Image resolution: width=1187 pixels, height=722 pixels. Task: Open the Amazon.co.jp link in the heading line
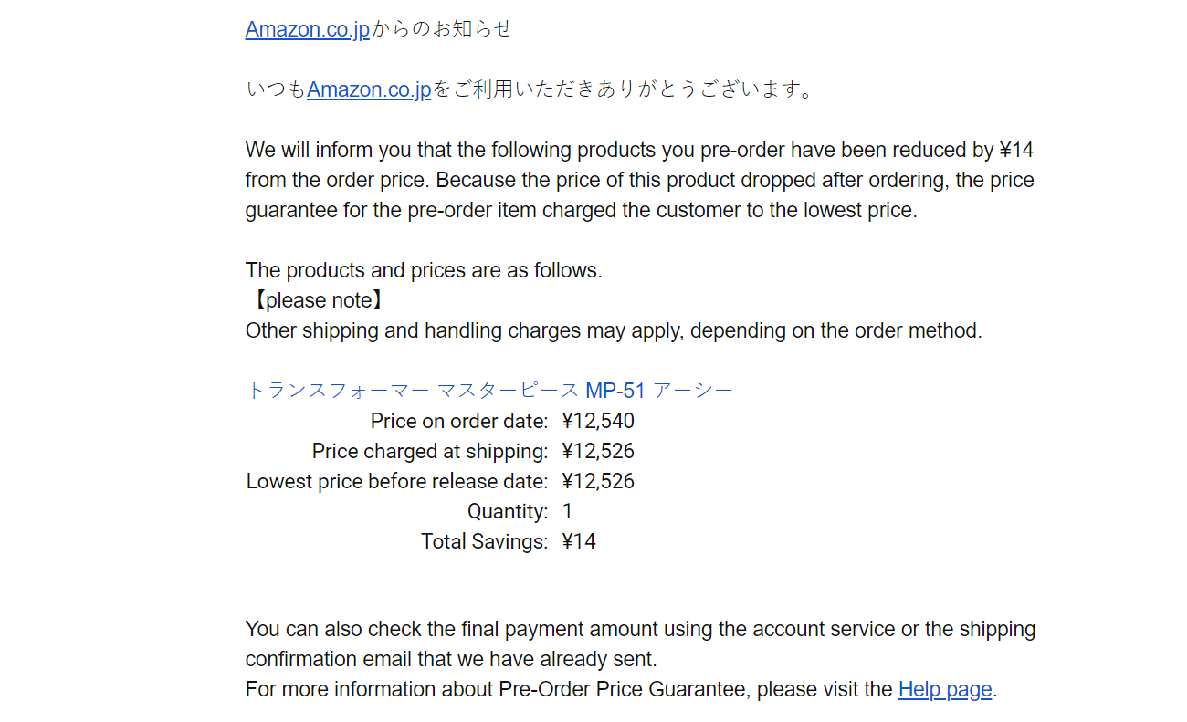tap(308, 29)
